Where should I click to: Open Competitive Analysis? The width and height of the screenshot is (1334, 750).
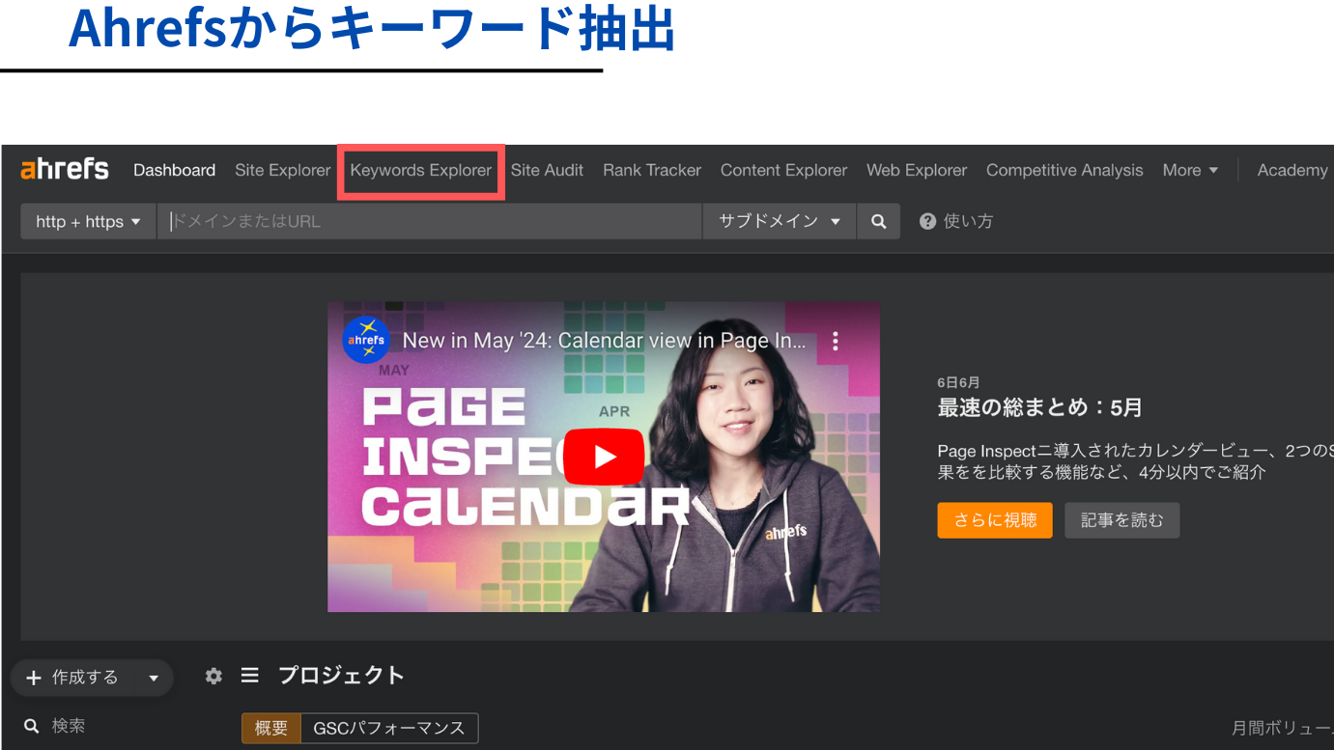[1064, 170]
